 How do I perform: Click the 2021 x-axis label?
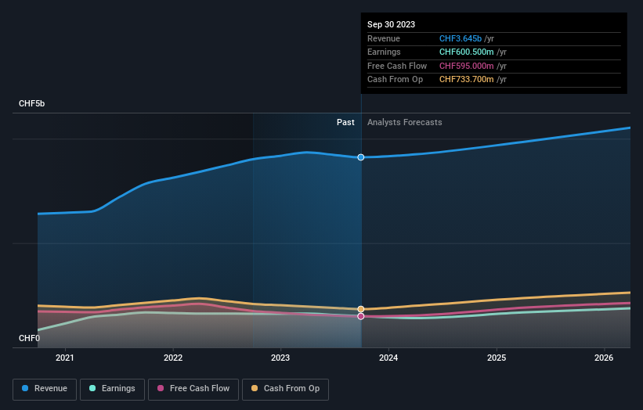point(65,358)
